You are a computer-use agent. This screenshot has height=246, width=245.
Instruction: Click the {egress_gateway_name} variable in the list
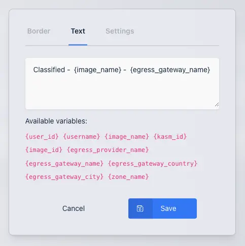click(64, 164)
